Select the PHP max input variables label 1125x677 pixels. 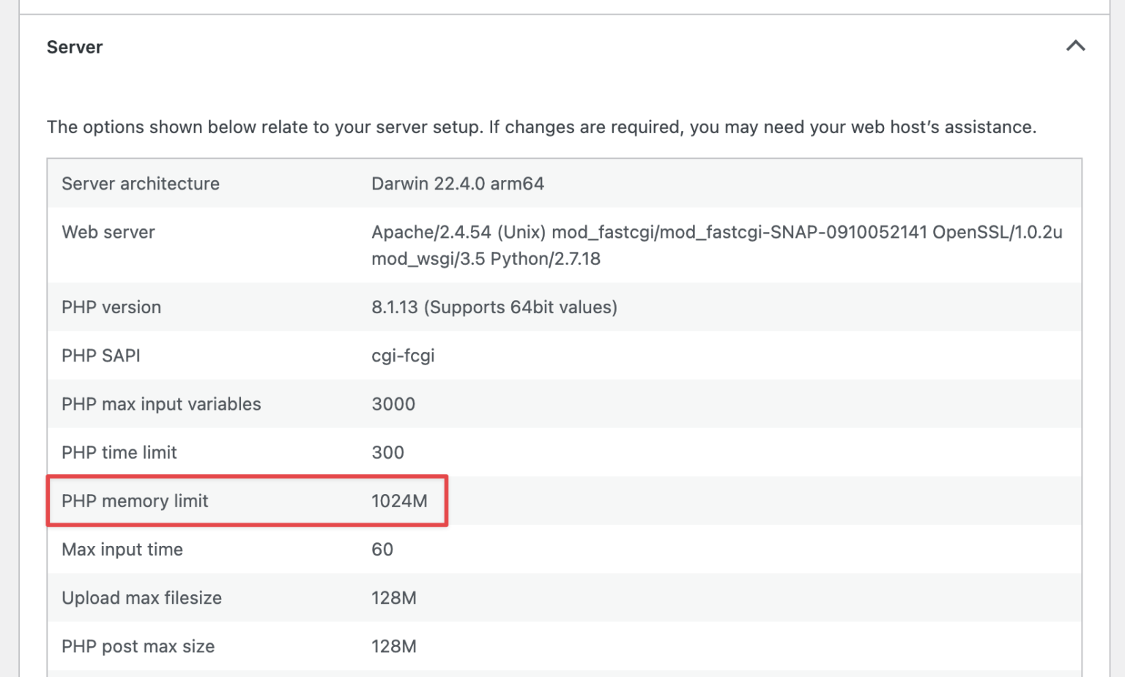161,404
